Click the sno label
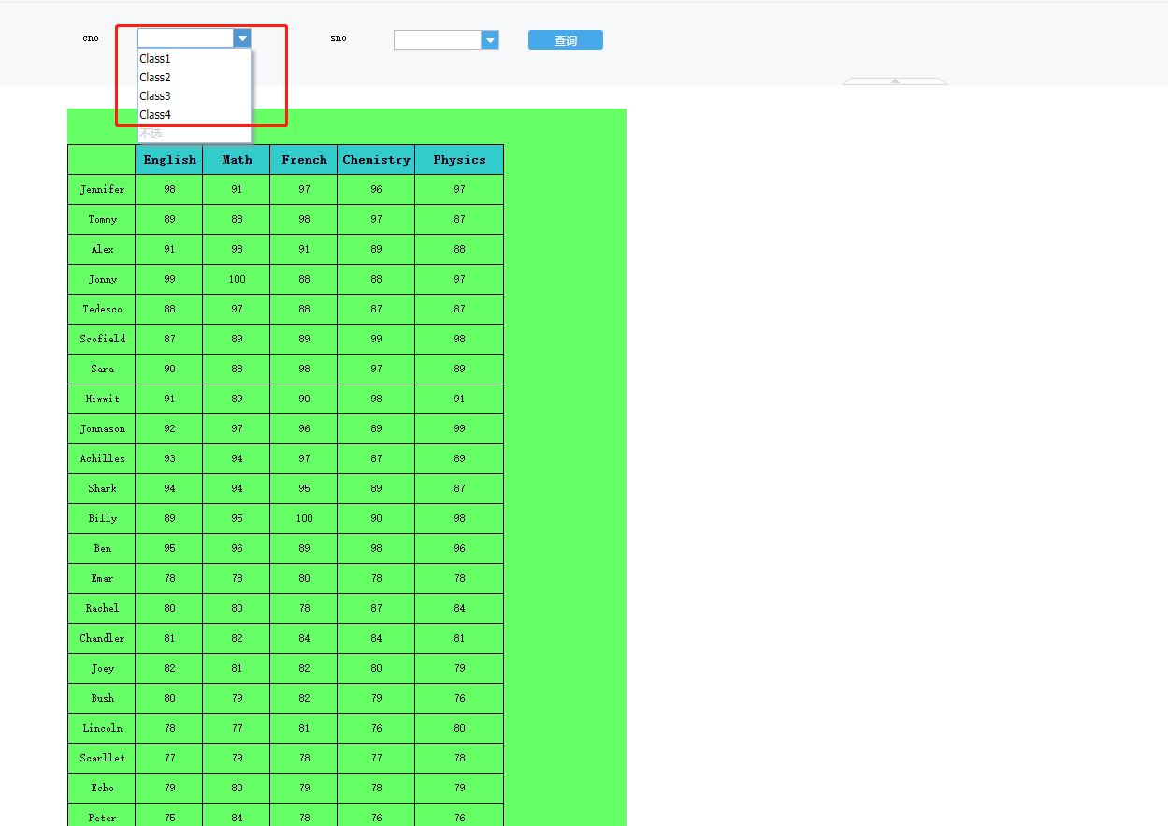1168x826 pixels. pos(339,38)
